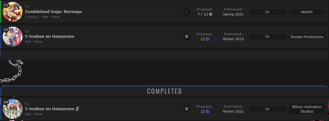This screenshot has height=121, width=329.
Task: Expand More under 5-toubun no Hanayome ∬
Action: tap(38, 114)
